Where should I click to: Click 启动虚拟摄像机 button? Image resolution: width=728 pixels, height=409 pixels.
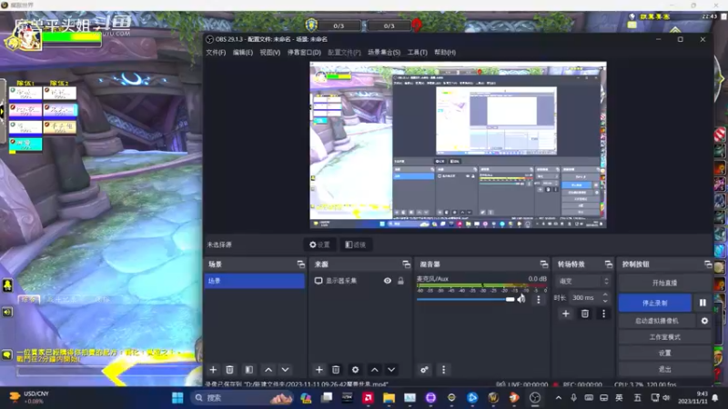point(656,321)
